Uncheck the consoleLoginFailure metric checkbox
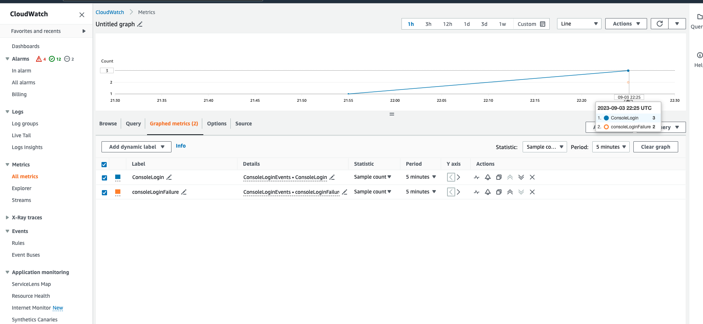Screen dimensions: 703x324 (x=104, y=192)
